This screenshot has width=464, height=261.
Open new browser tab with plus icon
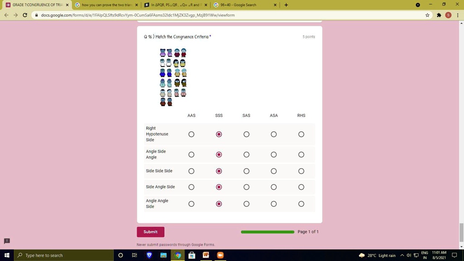286,5
